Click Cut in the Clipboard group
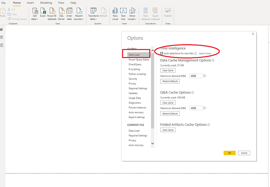Image resolution: width=270 pixels, height=187 pixels. [12, 10]
